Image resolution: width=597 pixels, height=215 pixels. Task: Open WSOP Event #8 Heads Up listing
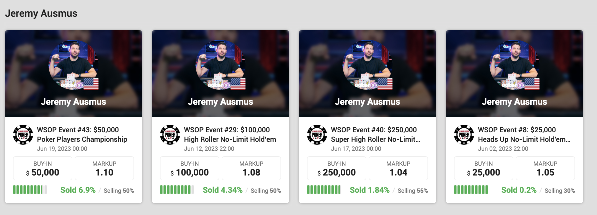[x=524, y=134]
